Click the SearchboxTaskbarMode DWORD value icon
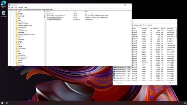The width and height of the screenshot is (187, 105). coord(48,20)
